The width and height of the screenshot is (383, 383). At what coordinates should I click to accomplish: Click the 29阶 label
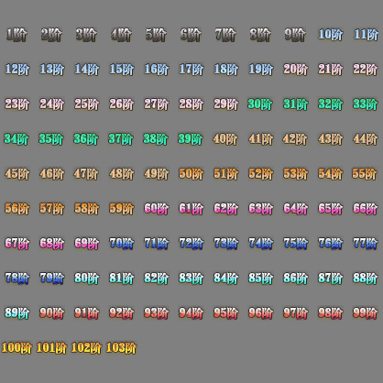(x=225, y=104)
